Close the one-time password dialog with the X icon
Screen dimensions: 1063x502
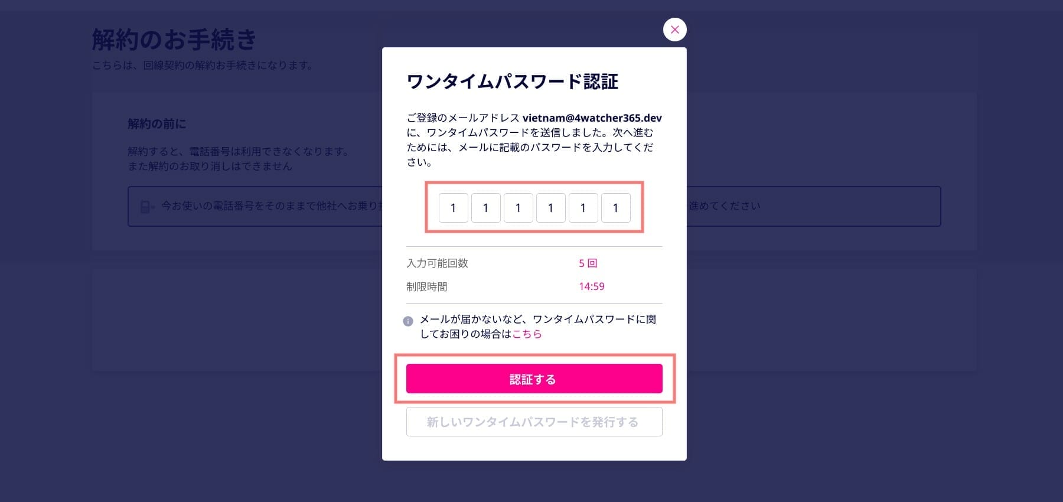[x=674, y=30]
